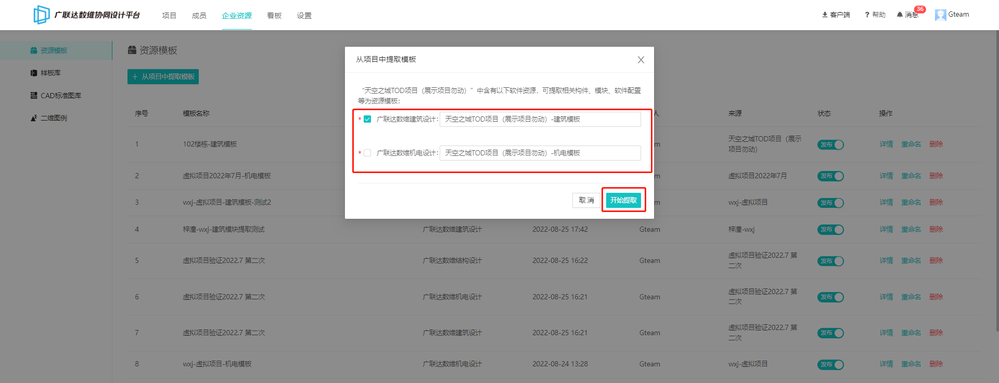999x383 pixels.
Task: Open the 帮助 question mark icon
Action: pyautogui.click(x=867, y=15)
